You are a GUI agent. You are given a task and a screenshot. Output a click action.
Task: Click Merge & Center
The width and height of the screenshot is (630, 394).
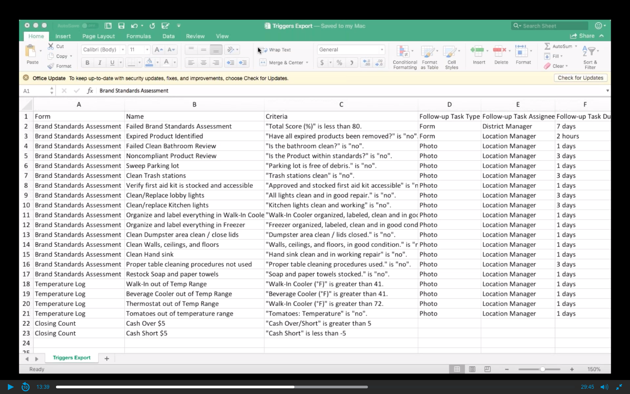pyautogui.click(x=283, y=63)
